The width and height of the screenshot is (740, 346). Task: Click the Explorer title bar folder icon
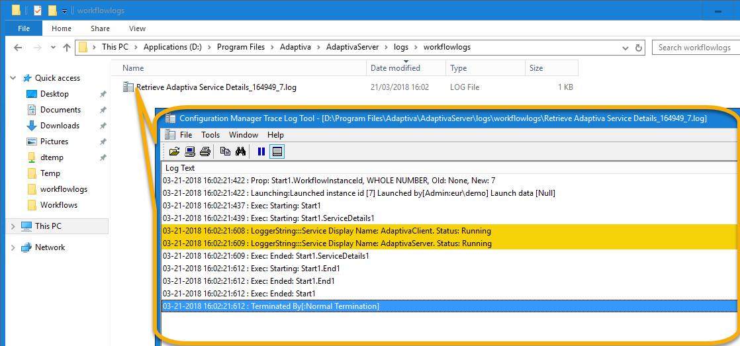coord(16,10)
